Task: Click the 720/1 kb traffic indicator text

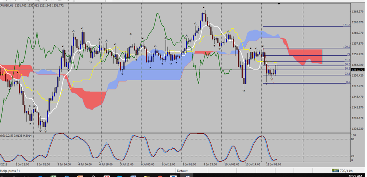Action: click(x=346, y=171)
